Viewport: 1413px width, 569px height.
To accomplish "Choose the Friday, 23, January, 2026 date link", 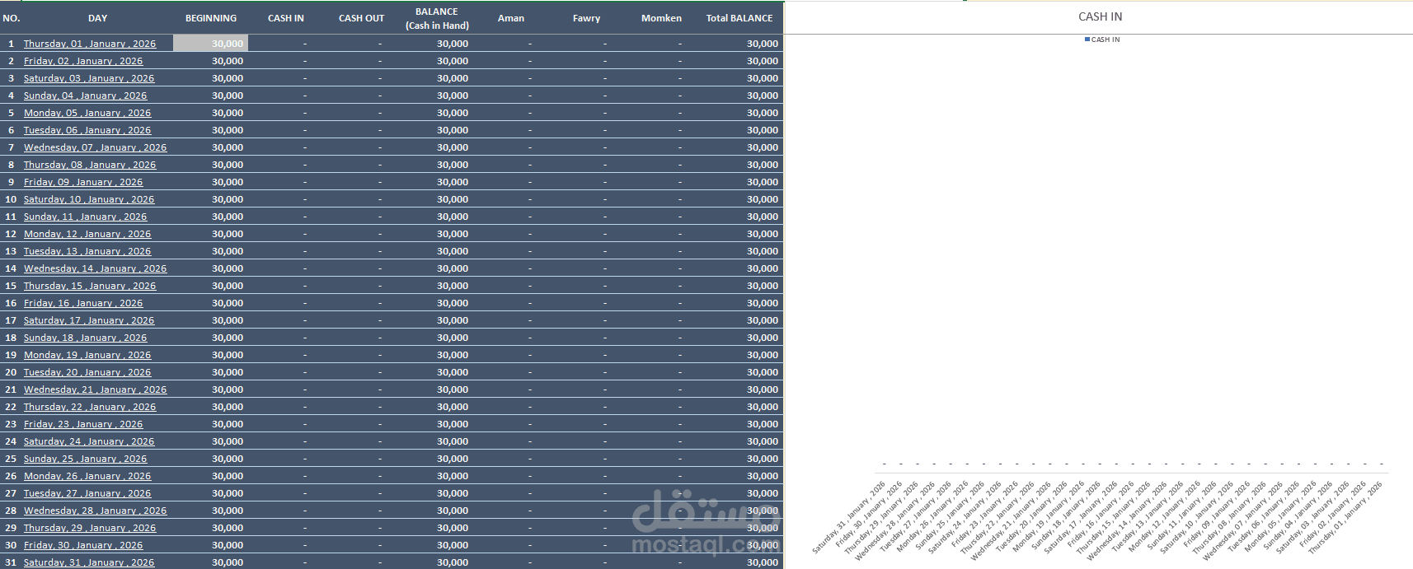I will tap(82, 424).
